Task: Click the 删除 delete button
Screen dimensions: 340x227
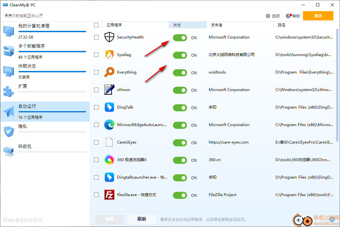Action: click(109, 219)
